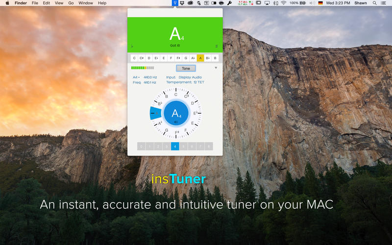Click note E♭ on right of dial
This screenshot has height=245, width=392.
tap(196, 113)
